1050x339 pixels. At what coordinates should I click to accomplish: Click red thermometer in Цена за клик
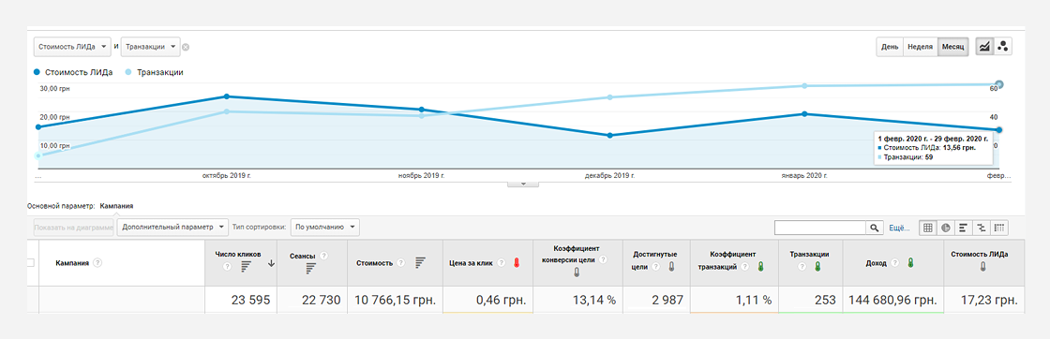(517, 263)
